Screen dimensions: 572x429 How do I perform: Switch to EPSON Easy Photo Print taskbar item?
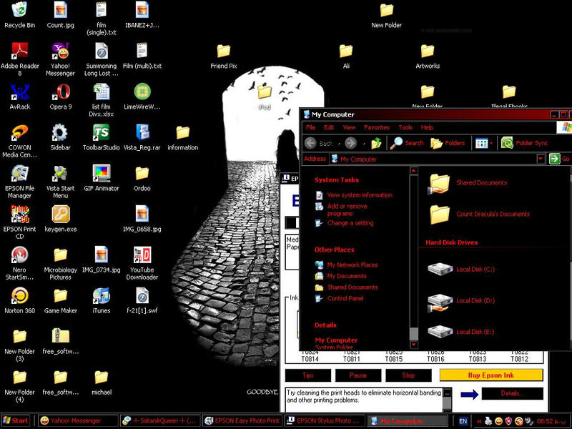[x=242, y=420]
